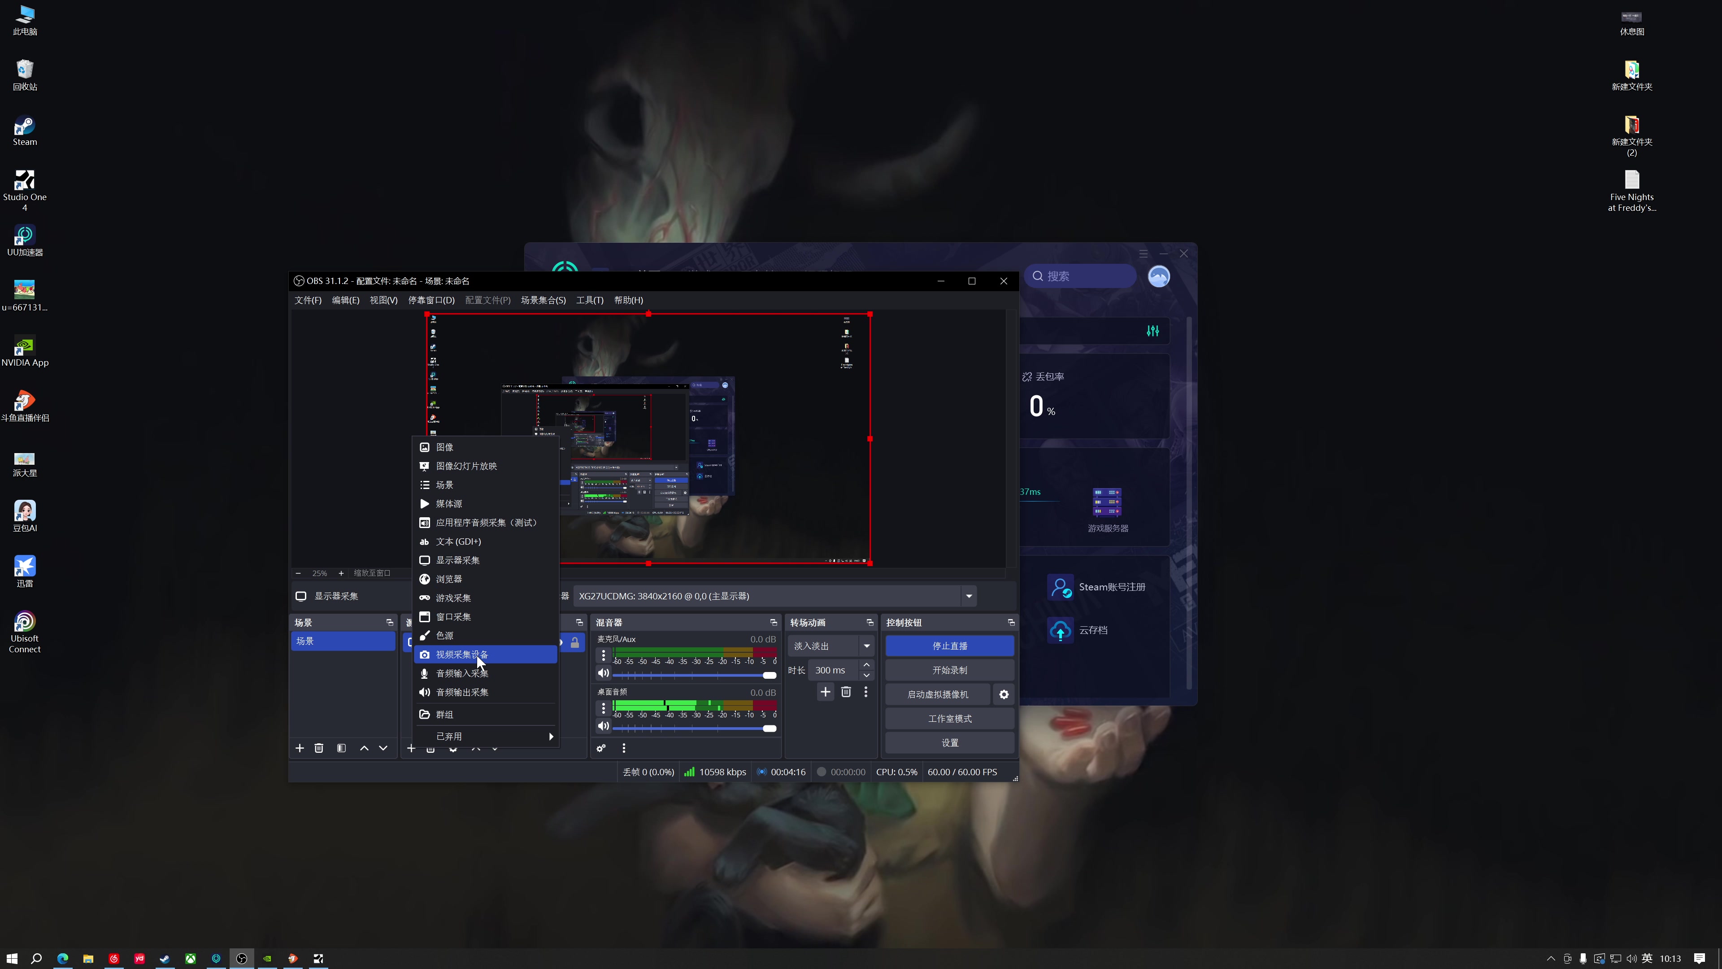This screenshot has height=969, width=1722.
Task: Open Studio One 4 desktop icon
Action: (x=25, y=191)
